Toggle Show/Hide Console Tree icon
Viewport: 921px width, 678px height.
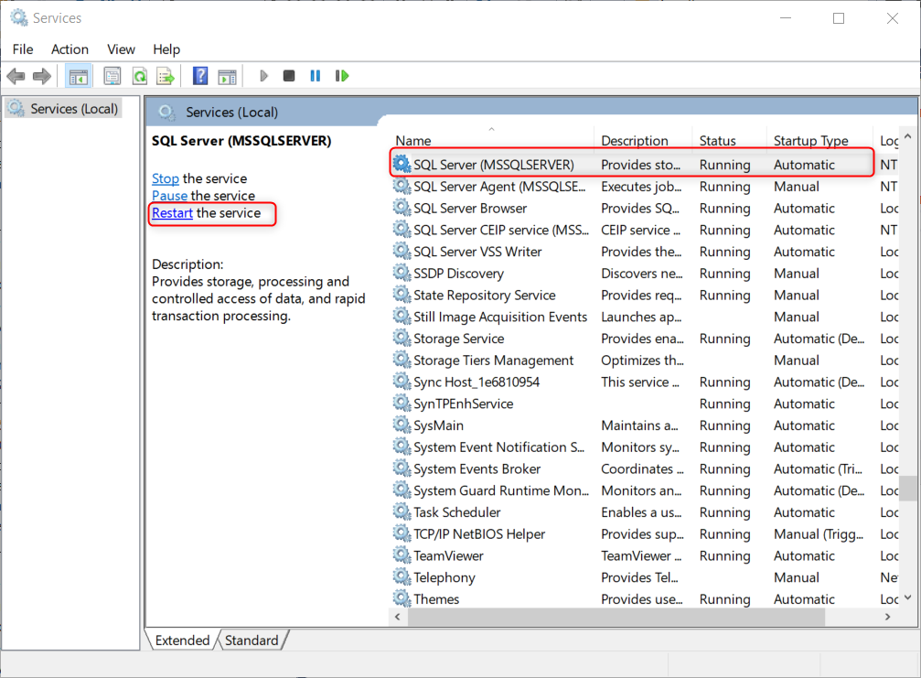[78, 76]
